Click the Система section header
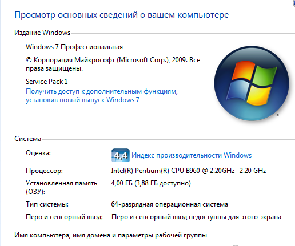This screenshot has height=246, width=295. [27, 139]
